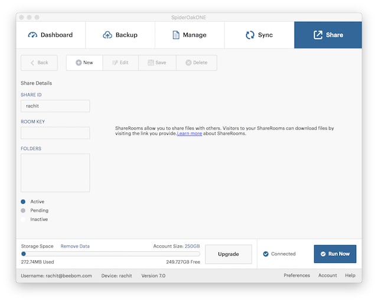378x302 pixels.
Task: Click the Backup cloud upload icon
Action: tap(107, 35)
